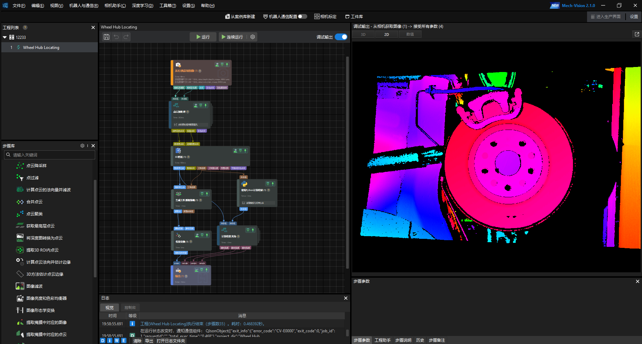This screenshot has width=642, height=344.
Task: Click the save project icon in the toolbar
Action: pos(107,37)
